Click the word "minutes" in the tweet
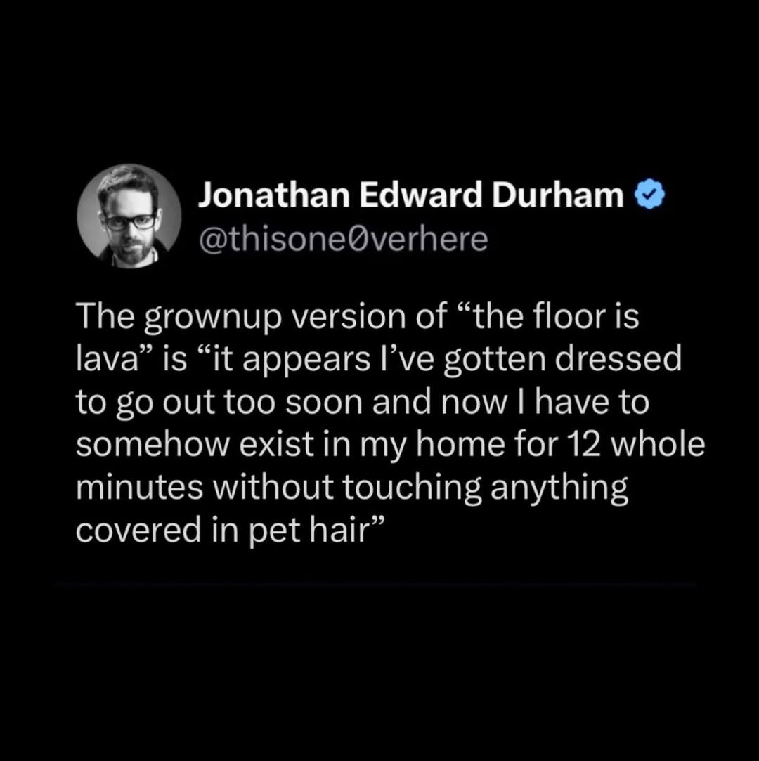This screenshot has height=761, width=759. (140, 487)
